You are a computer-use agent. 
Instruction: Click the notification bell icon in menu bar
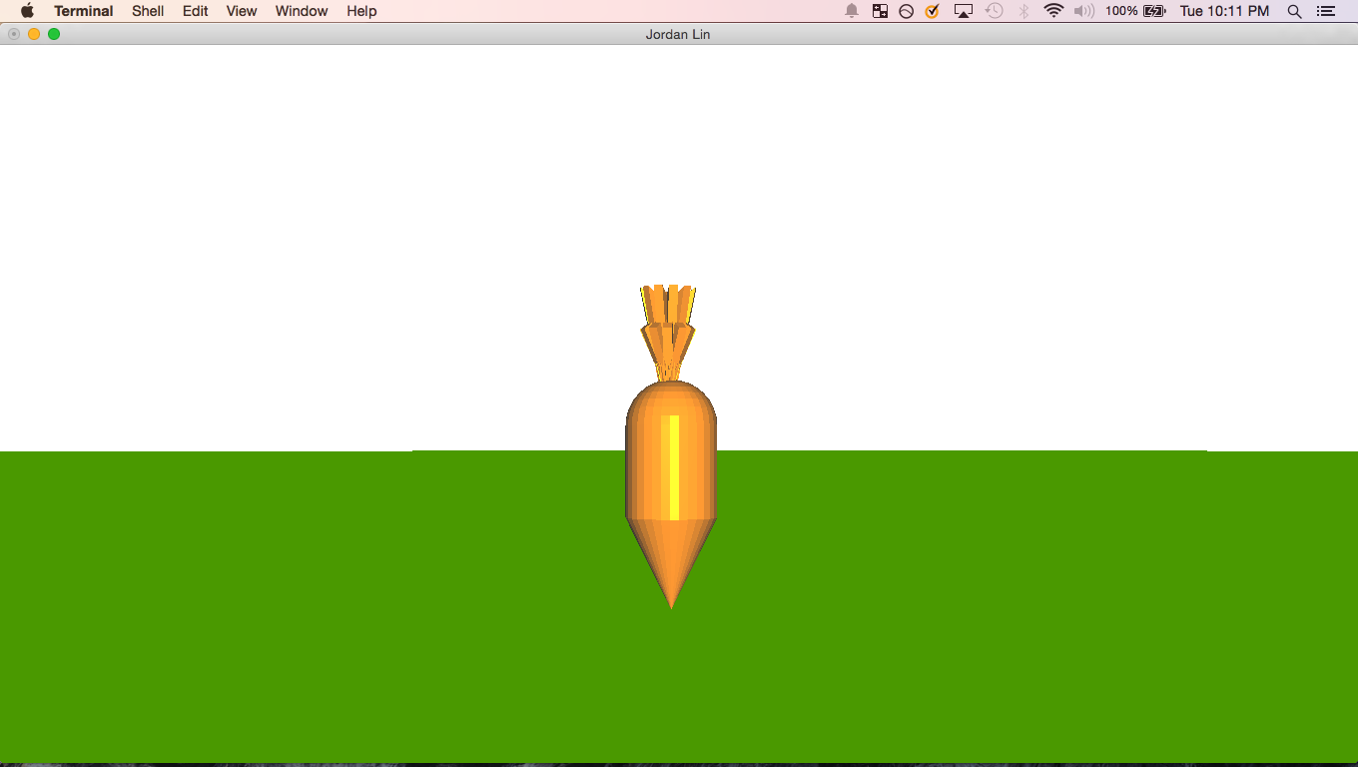pyautogui.click(x=852, y=11)
